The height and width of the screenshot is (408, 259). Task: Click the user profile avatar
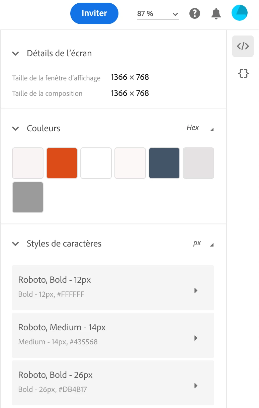(240, 13)
